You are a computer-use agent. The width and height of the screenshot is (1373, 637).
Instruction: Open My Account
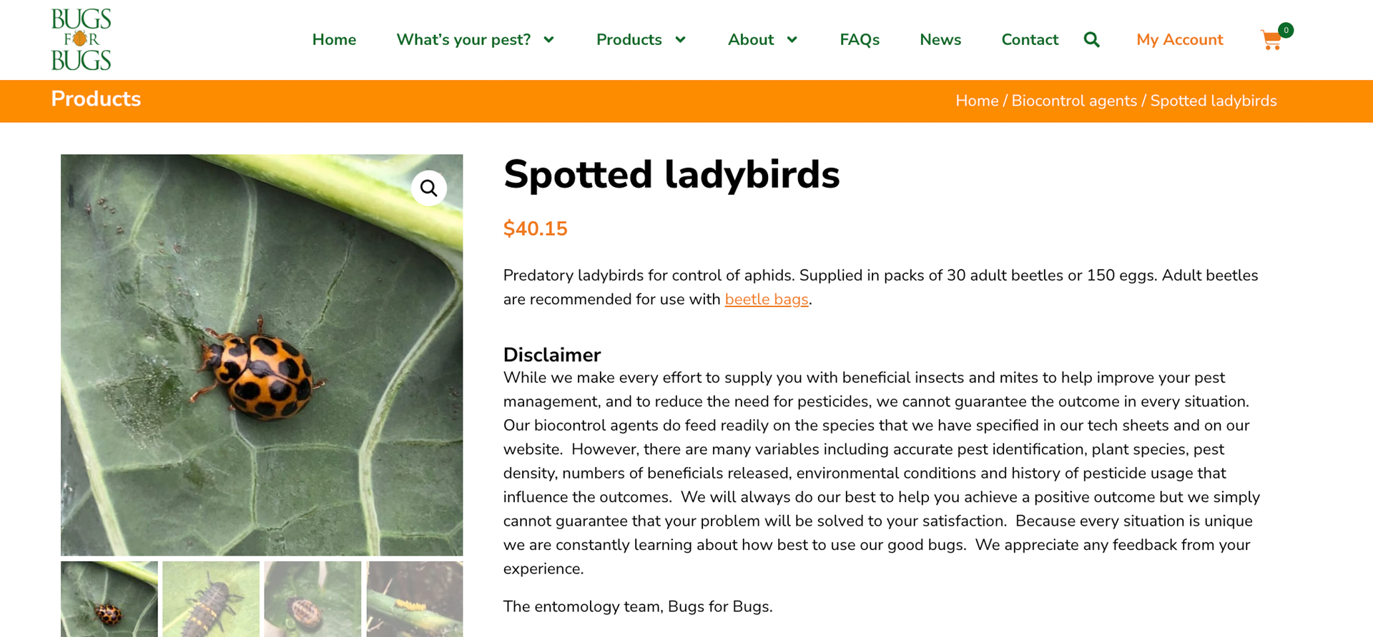[x=1179, y=40]
